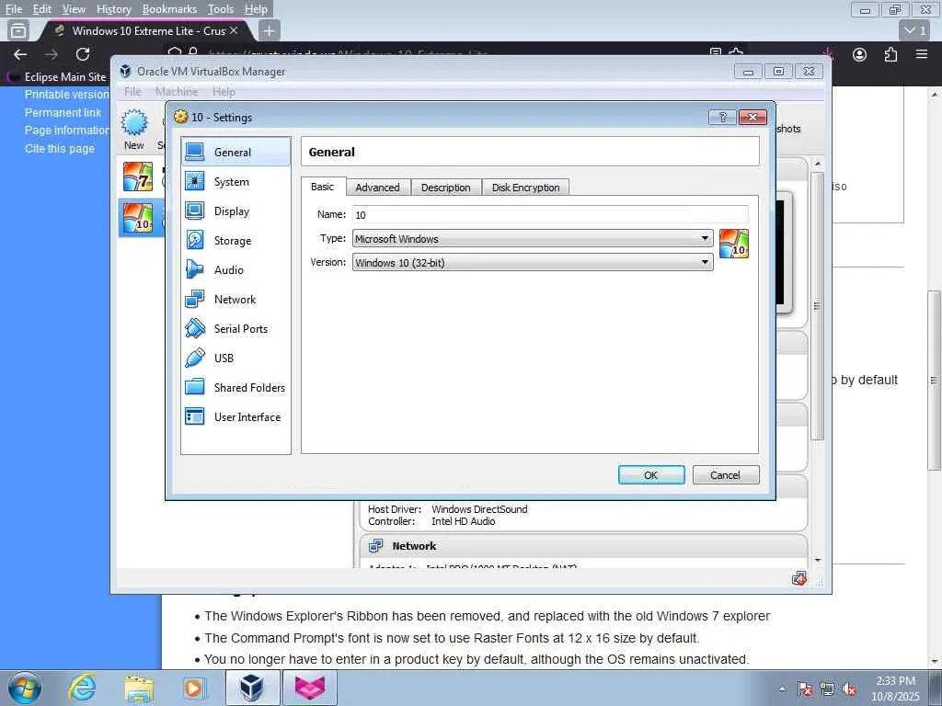
Task: Click in the Name input field
Action: [550, 214]
